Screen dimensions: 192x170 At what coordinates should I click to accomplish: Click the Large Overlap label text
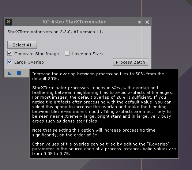point(29,62)
